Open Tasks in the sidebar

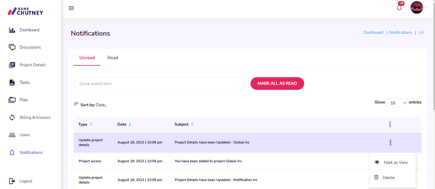pos(24,82)
